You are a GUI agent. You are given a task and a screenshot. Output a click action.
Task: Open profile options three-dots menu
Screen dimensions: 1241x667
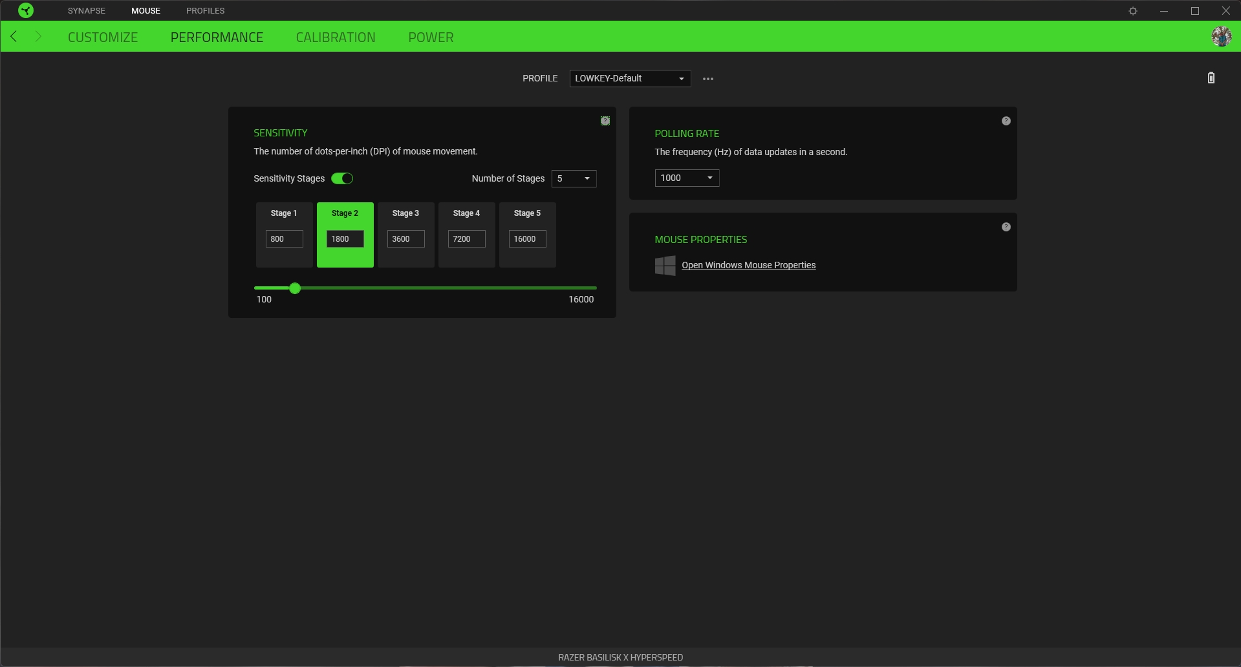(708, 79)
